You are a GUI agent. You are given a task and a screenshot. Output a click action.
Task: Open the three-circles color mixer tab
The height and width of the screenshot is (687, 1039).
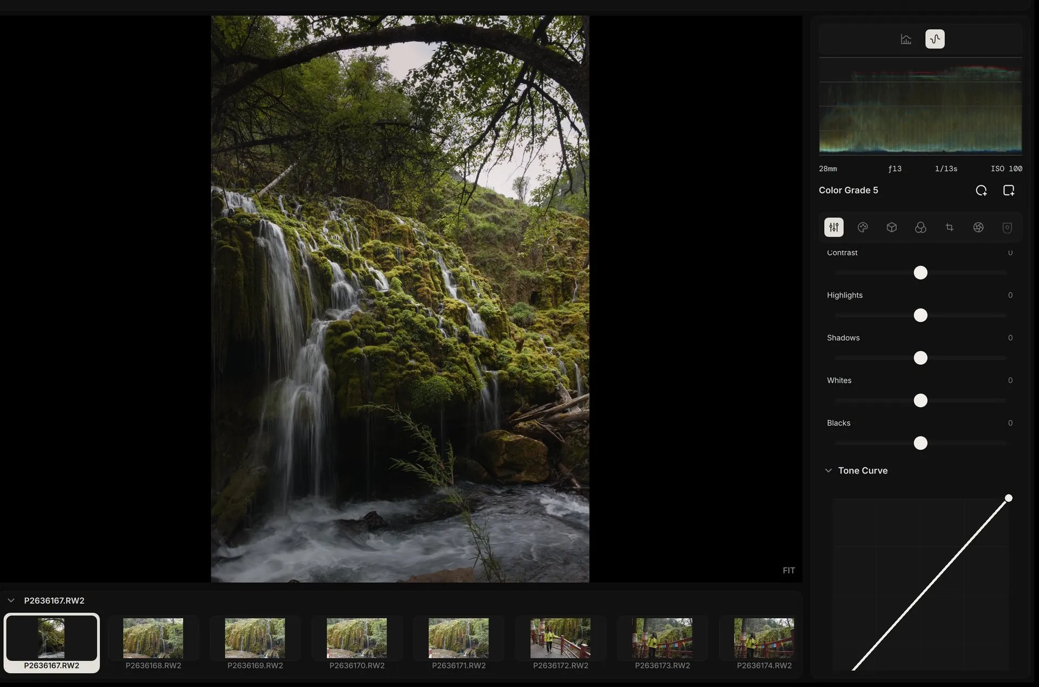click(920, 228)
